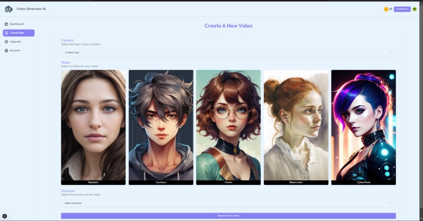423x221 pixels.
Task: Click the Upgrade shield icon in sidebar
Action: tap(6, 42)
